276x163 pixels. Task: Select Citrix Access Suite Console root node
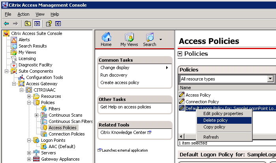37,33
